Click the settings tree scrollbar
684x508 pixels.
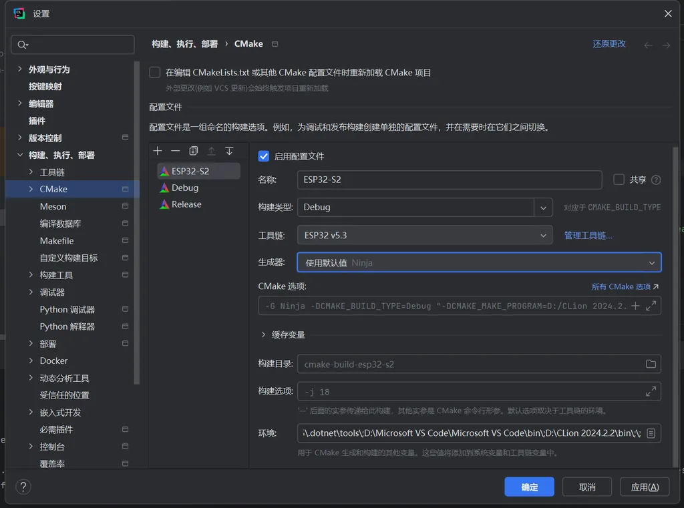(x=137, y=222)
